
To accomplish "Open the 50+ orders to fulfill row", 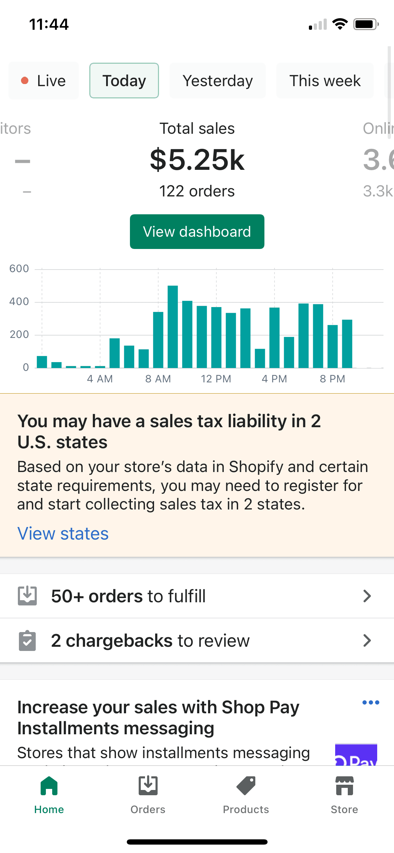I will click(197, 596).
